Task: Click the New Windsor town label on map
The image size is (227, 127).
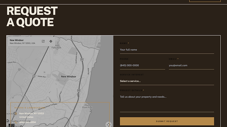Action: pyautogui.click(x=69, y=77)
